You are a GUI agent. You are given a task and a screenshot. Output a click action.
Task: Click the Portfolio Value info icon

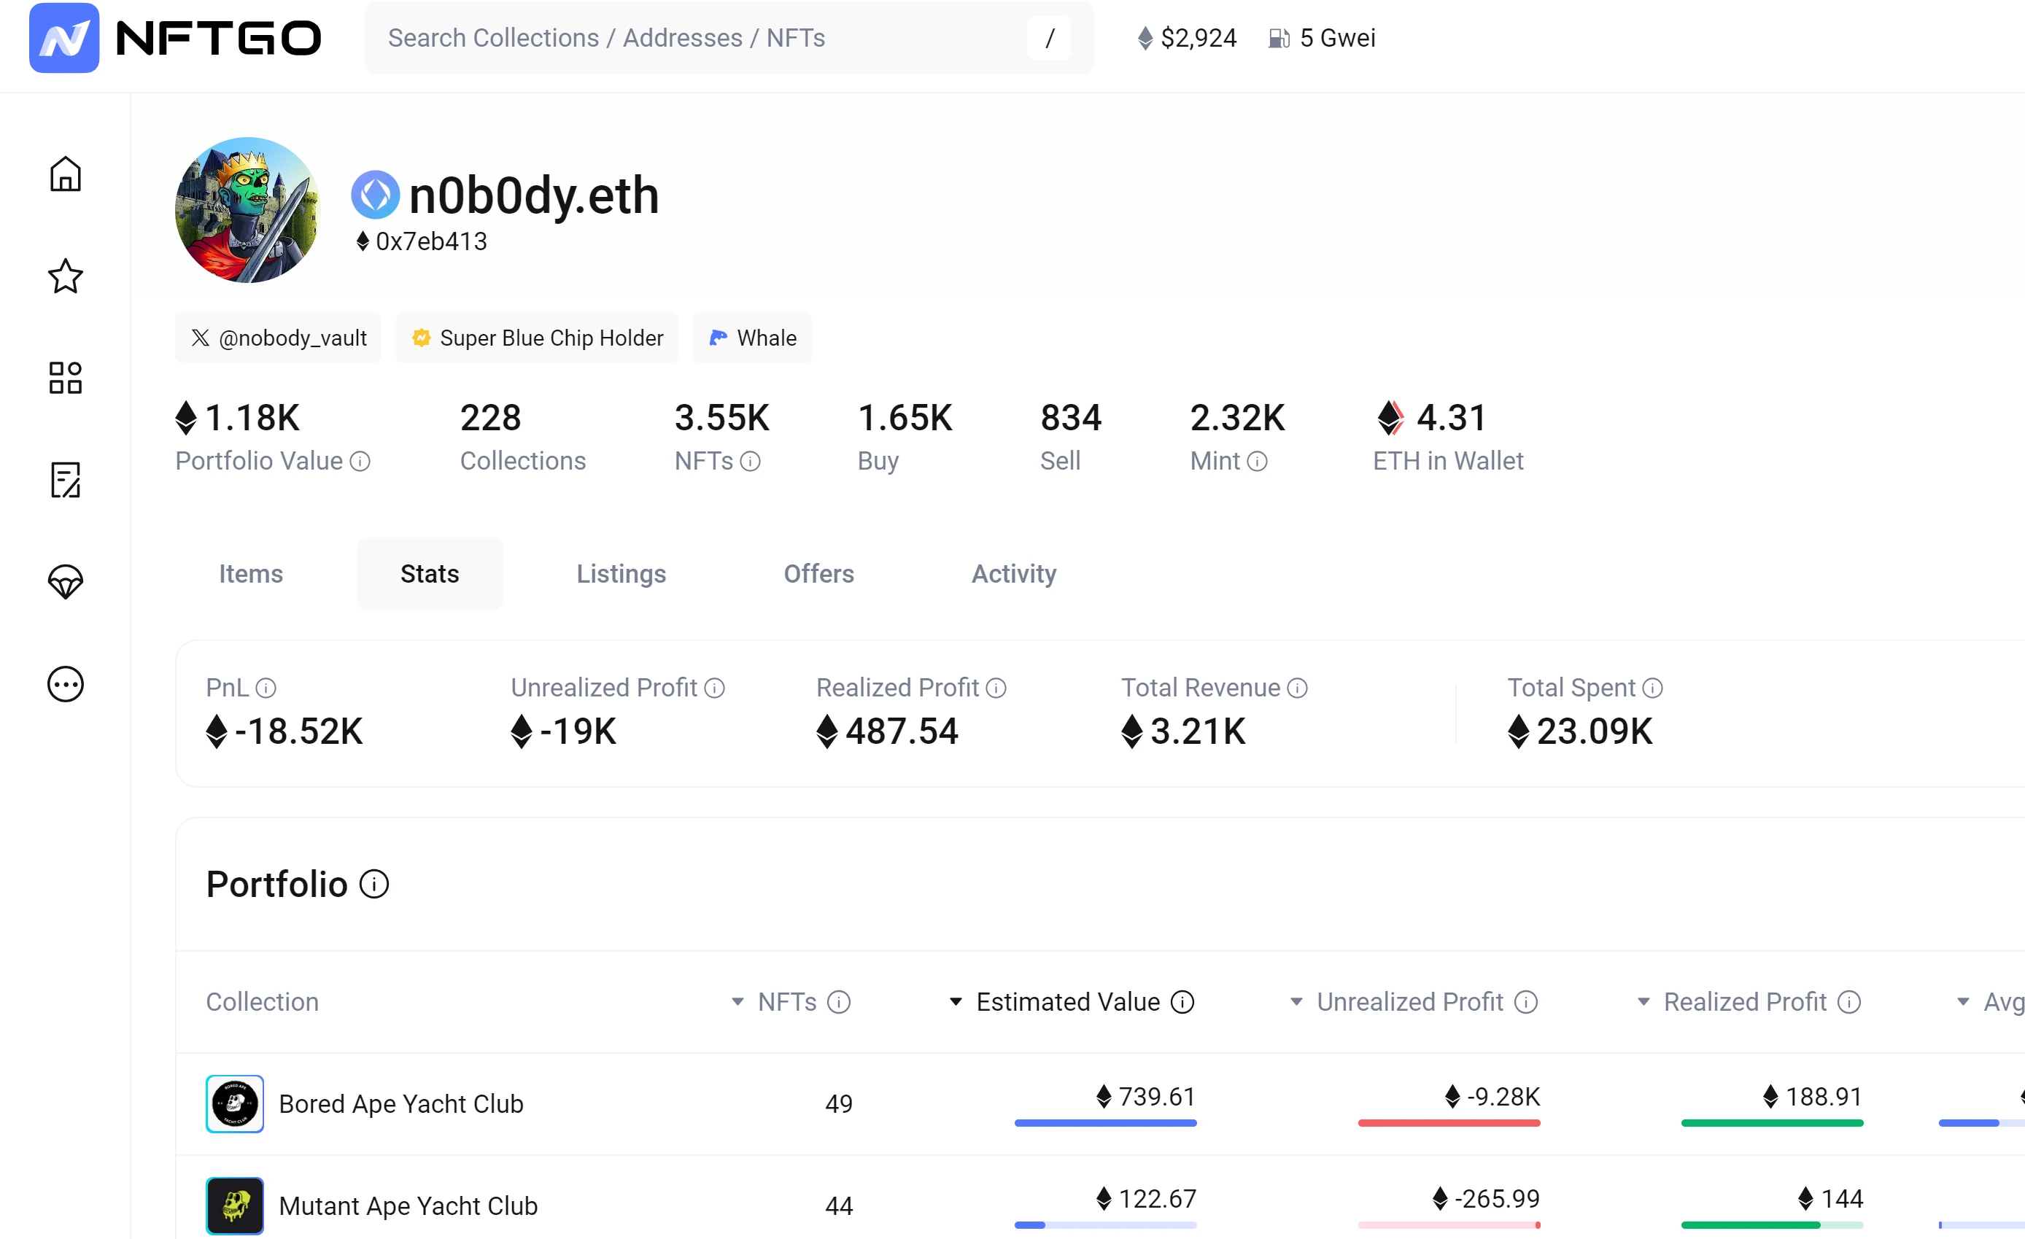(x=360, y=462)
